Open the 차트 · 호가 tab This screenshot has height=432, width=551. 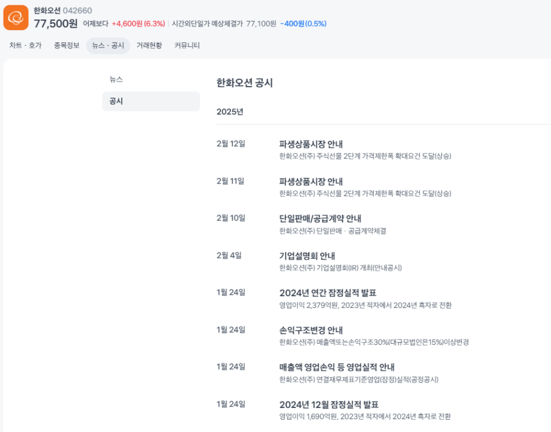click(25, 45)
